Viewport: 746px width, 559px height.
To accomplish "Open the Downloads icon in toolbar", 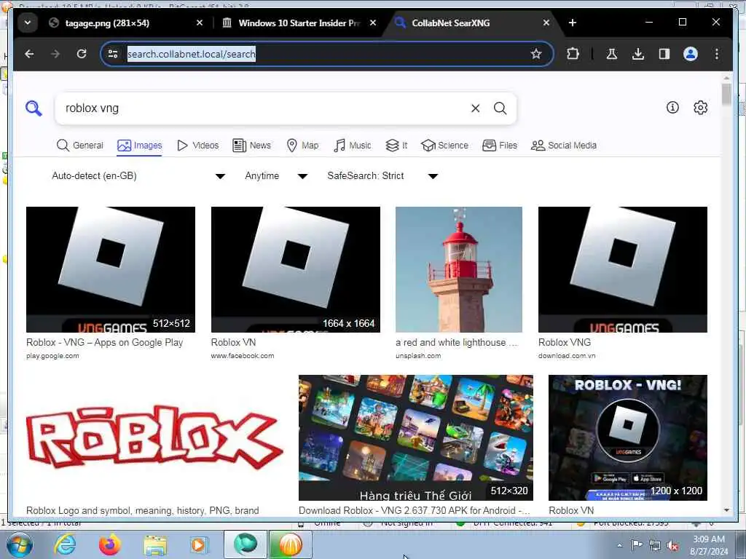I will (638, 54).
